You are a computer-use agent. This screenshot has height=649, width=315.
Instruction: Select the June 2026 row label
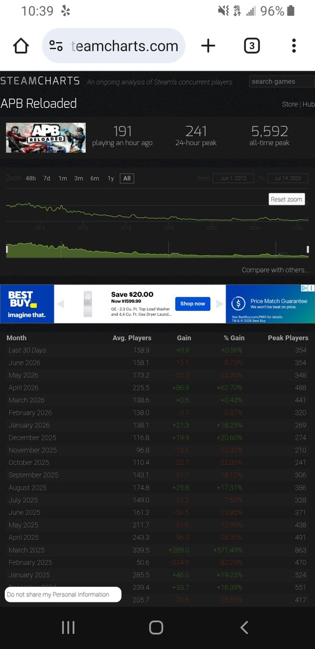tap(24, 363)
